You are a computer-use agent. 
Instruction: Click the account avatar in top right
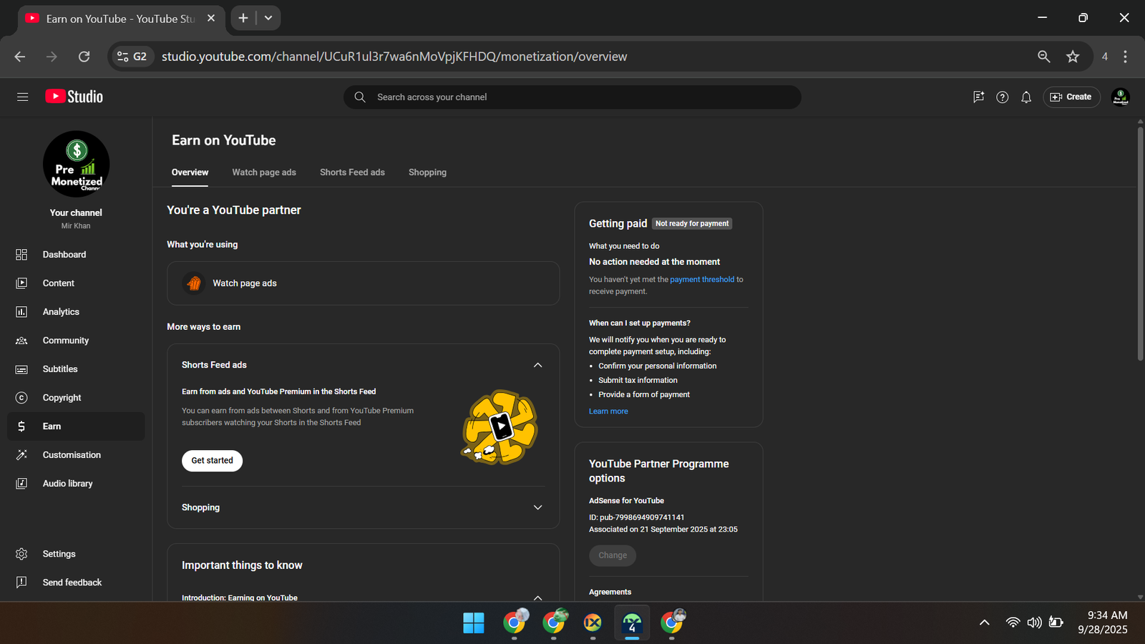tap(1120, 97)
